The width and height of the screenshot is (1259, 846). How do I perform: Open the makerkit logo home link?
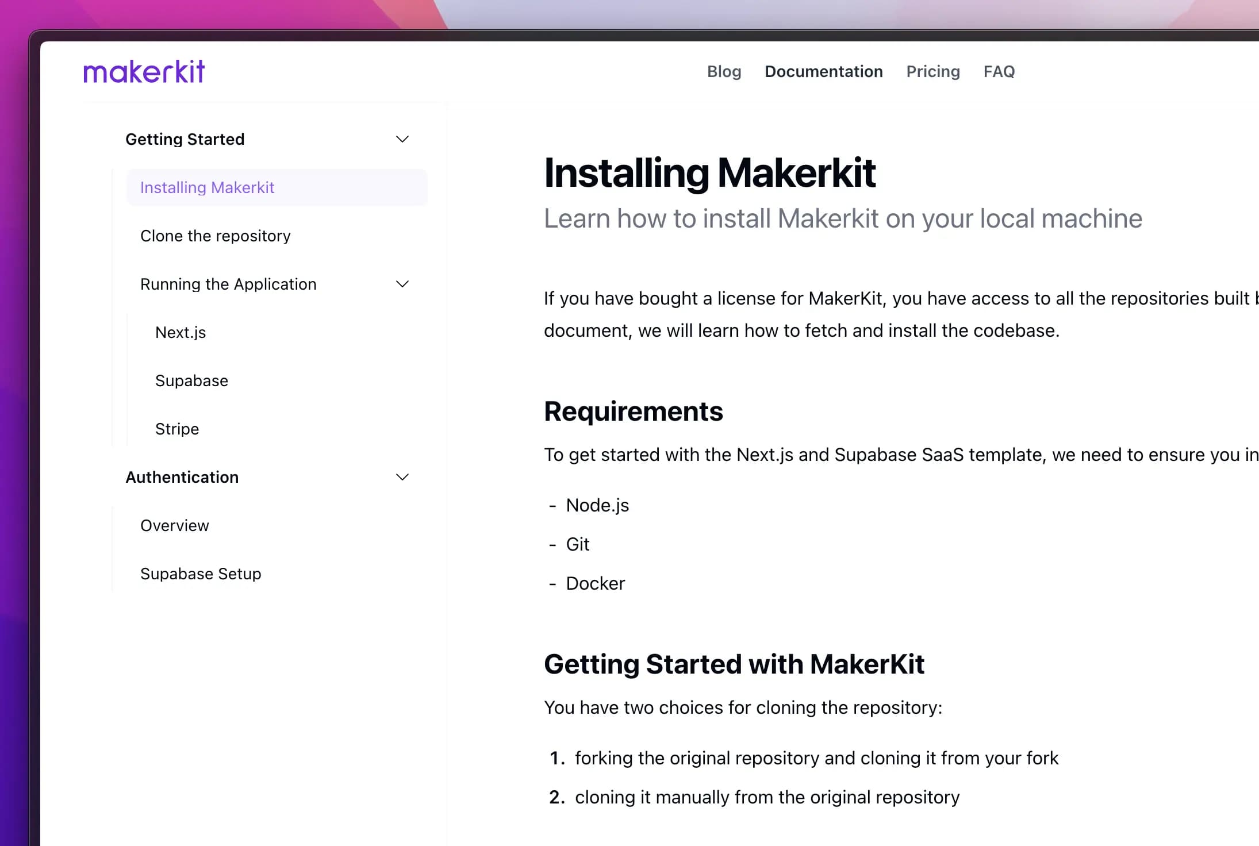144,72
